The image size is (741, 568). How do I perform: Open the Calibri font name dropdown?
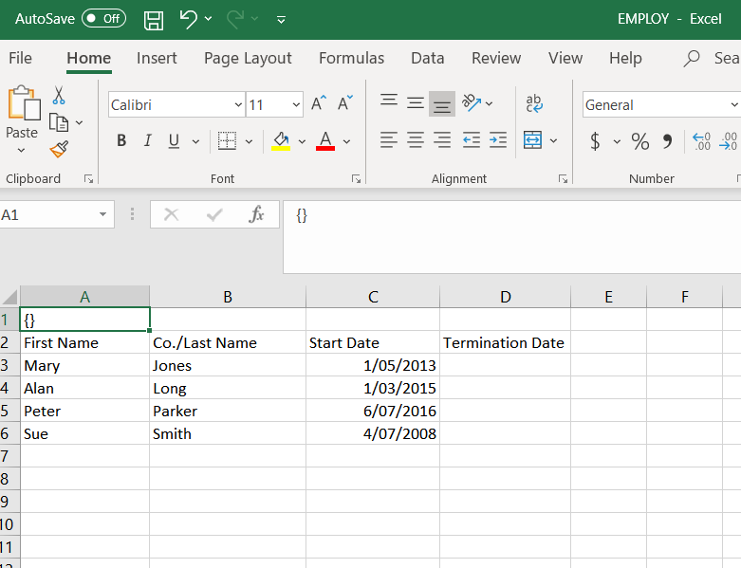pos(238,105)
